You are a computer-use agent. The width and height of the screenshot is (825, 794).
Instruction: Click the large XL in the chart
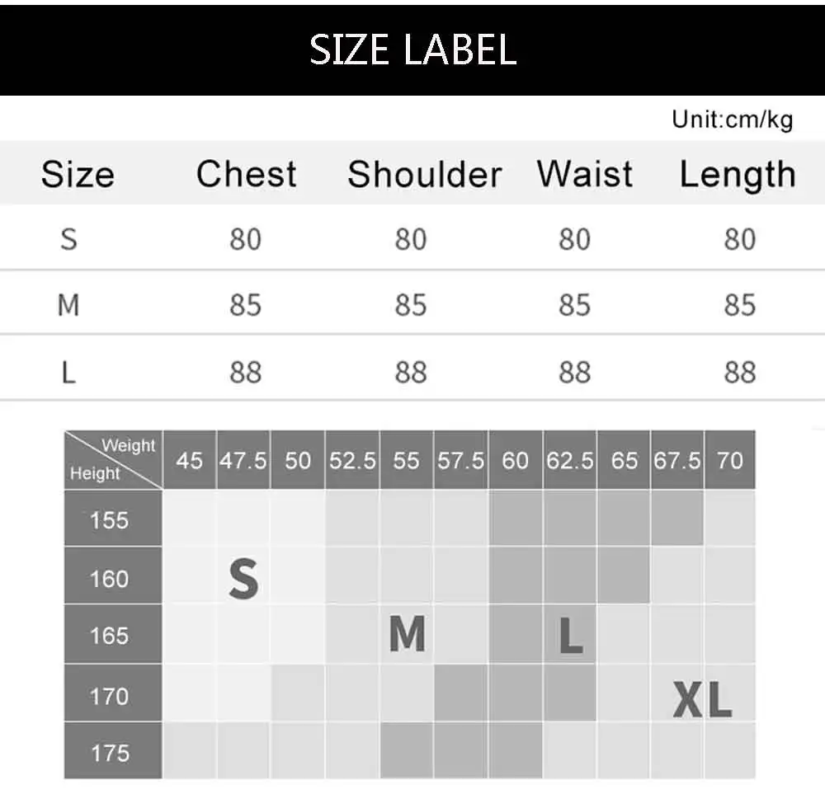703,699
